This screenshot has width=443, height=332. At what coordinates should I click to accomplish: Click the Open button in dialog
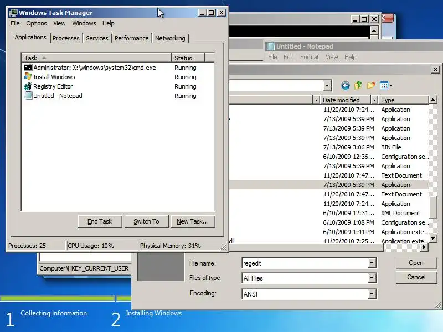point(416,263)
